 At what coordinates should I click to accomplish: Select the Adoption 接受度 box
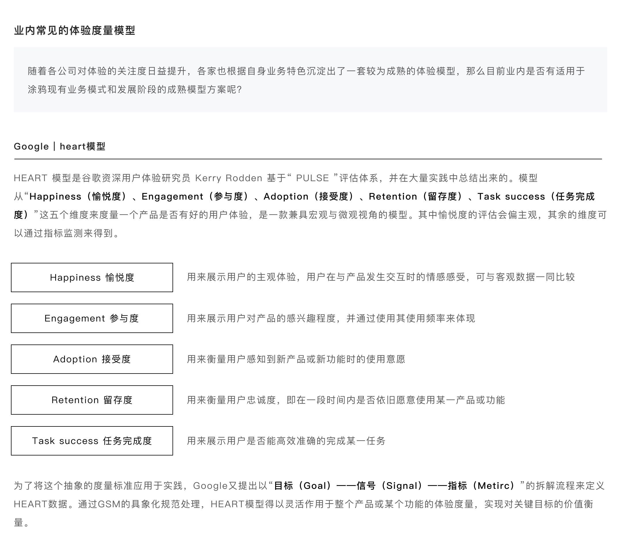tap(92, 359)
